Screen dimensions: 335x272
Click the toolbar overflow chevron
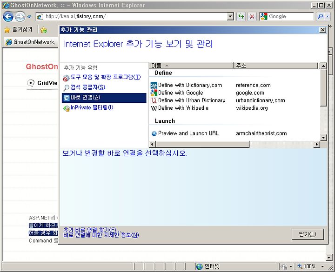pos(330,27)
